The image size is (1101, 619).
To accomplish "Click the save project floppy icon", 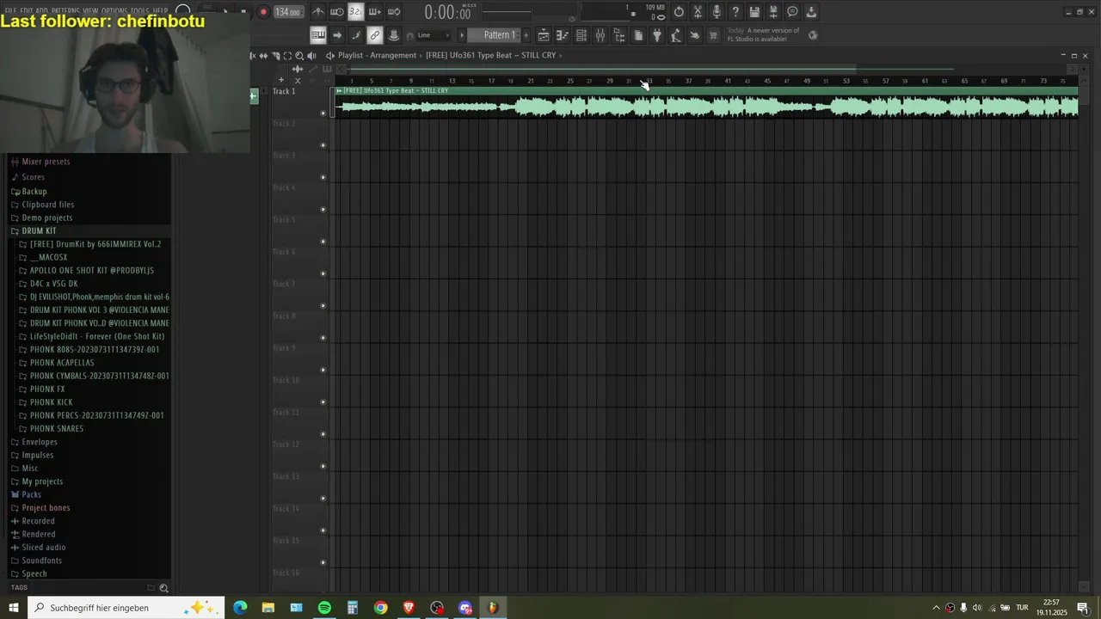I will (754, 12).
